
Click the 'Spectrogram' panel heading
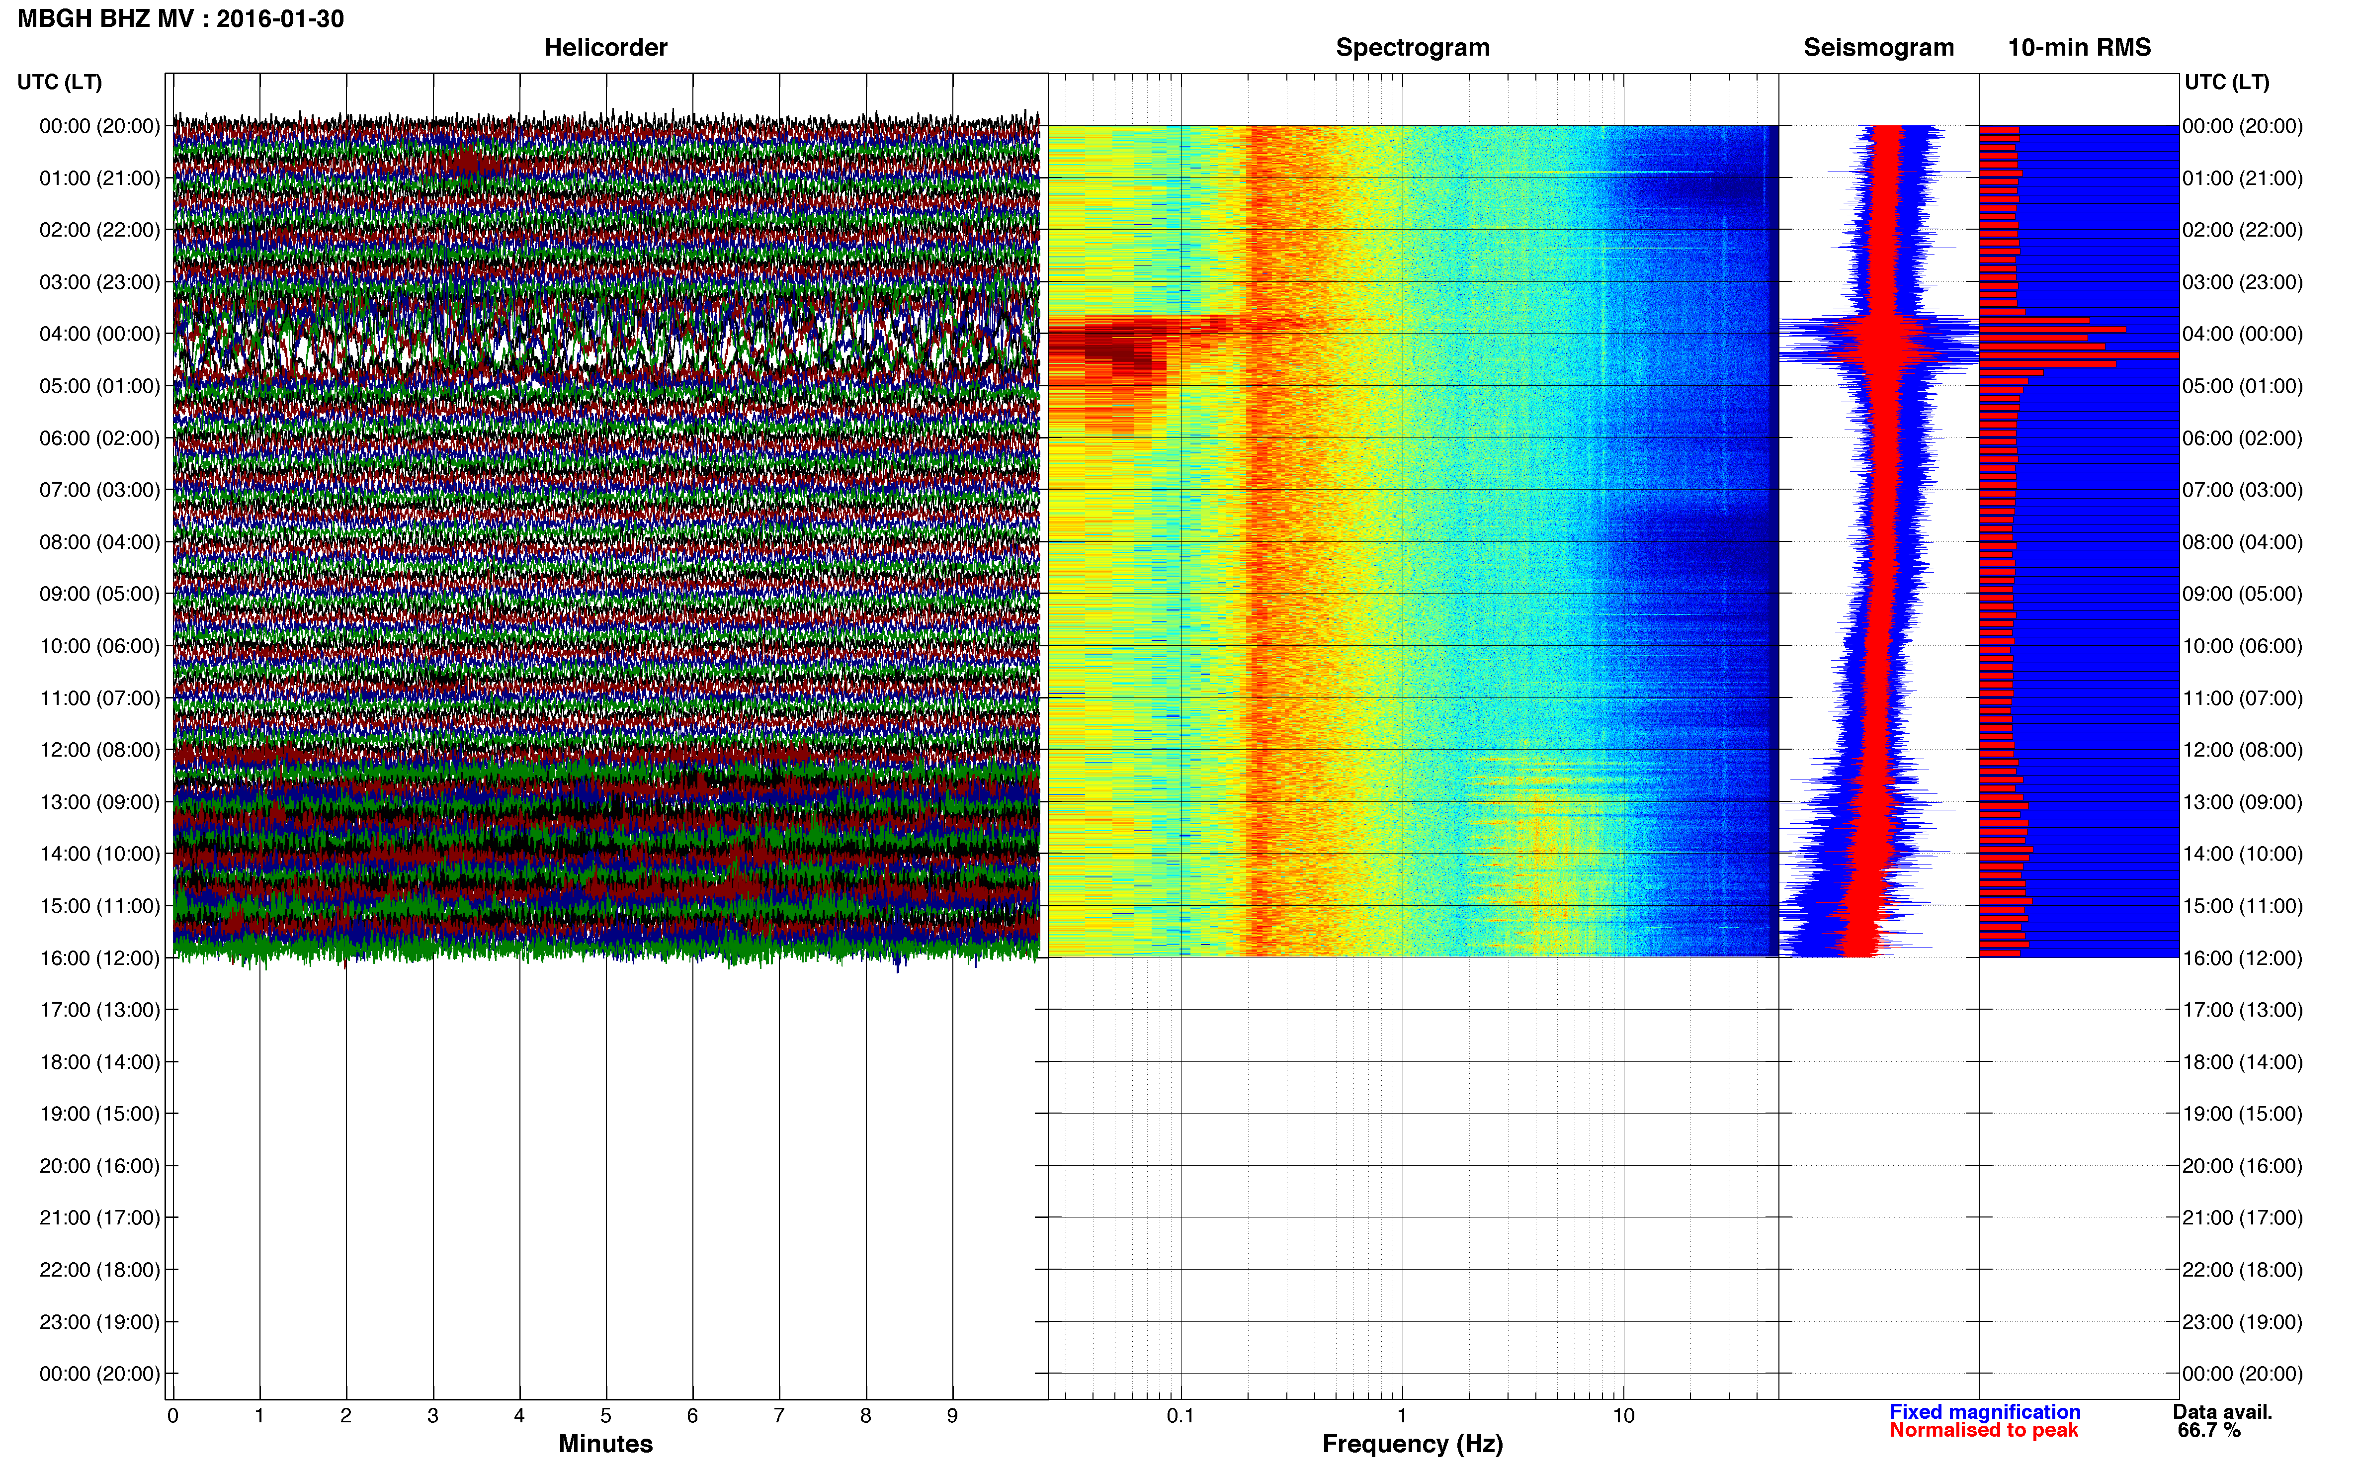click(1412, 47)
